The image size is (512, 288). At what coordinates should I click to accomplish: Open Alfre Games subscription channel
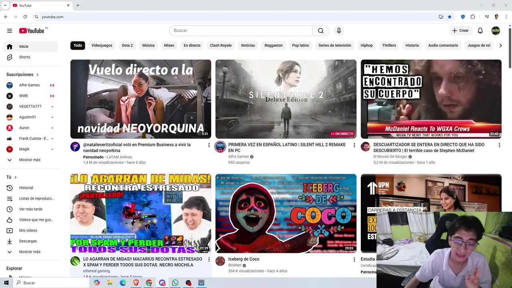point(30,85)
